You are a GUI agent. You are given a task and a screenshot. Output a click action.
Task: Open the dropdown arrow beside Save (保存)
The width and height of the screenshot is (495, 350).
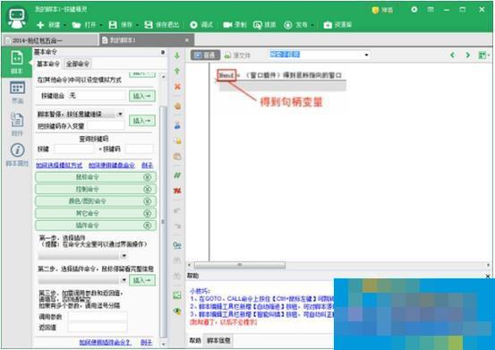click(x=138, y=25)
